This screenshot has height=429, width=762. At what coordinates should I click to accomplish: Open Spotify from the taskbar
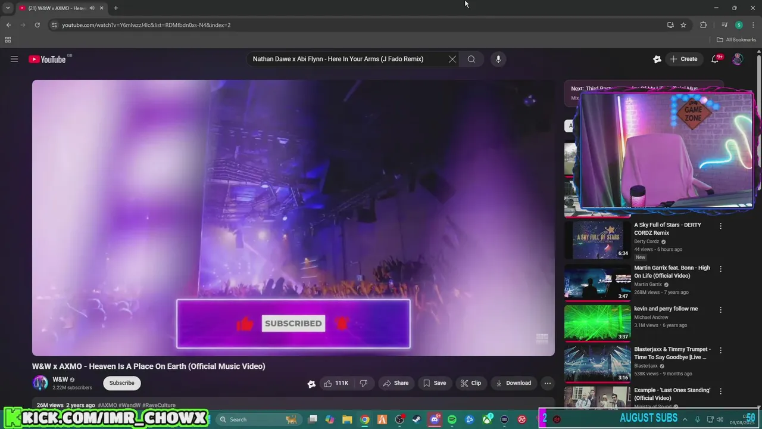pyautogui.click(x=452, y=419)
